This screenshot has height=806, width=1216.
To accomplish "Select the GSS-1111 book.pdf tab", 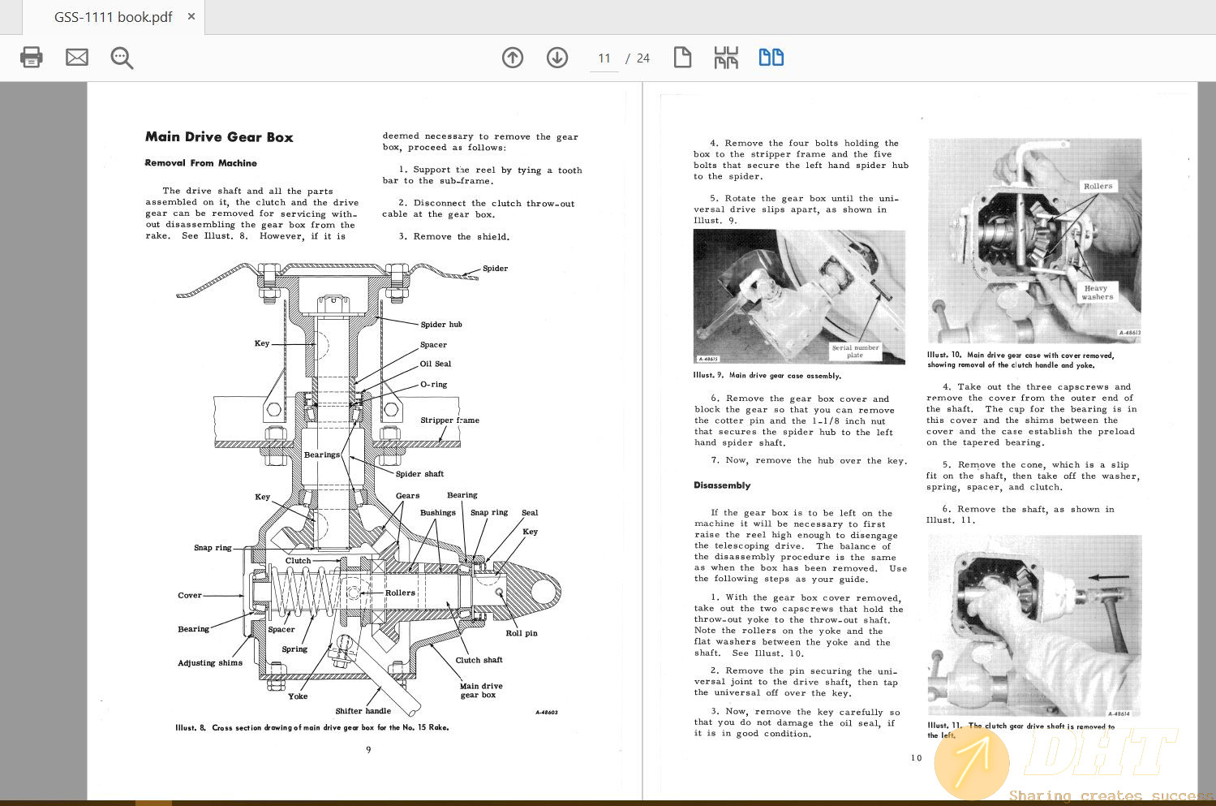I will point(113,17).
